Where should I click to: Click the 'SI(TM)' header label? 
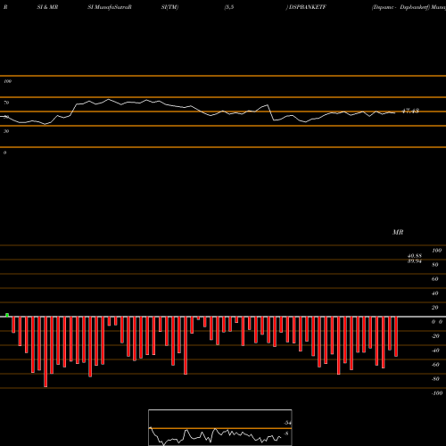169,7
